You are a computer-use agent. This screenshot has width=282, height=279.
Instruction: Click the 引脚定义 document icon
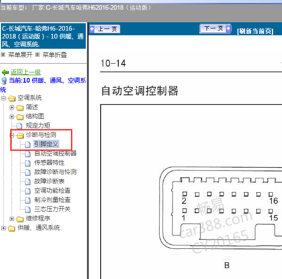pos(27,144)
